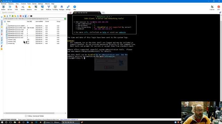Select the OpenMandrivaLX3.03-flat.vmdk file
Viewport: 222px width, 124px height.
point(17,28)
